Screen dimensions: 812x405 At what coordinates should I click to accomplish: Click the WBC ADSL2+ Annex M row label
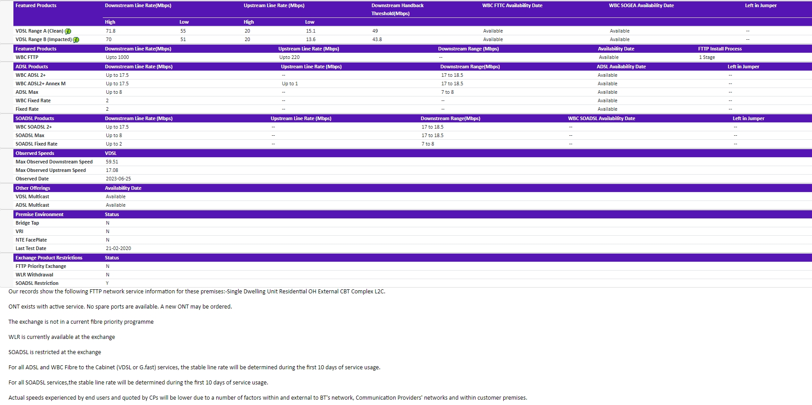tap(40, 84)
